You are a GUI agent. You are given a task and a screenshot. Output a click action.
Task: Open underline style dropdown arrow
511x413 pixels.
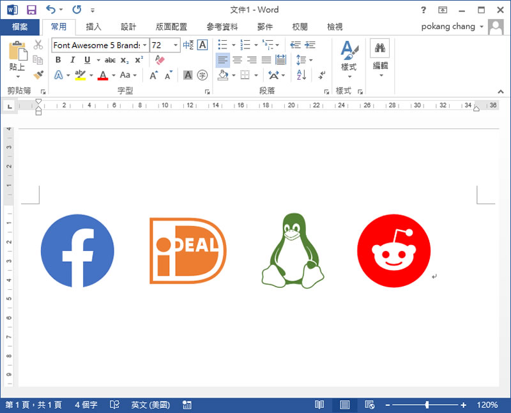[x=98, y=60]
